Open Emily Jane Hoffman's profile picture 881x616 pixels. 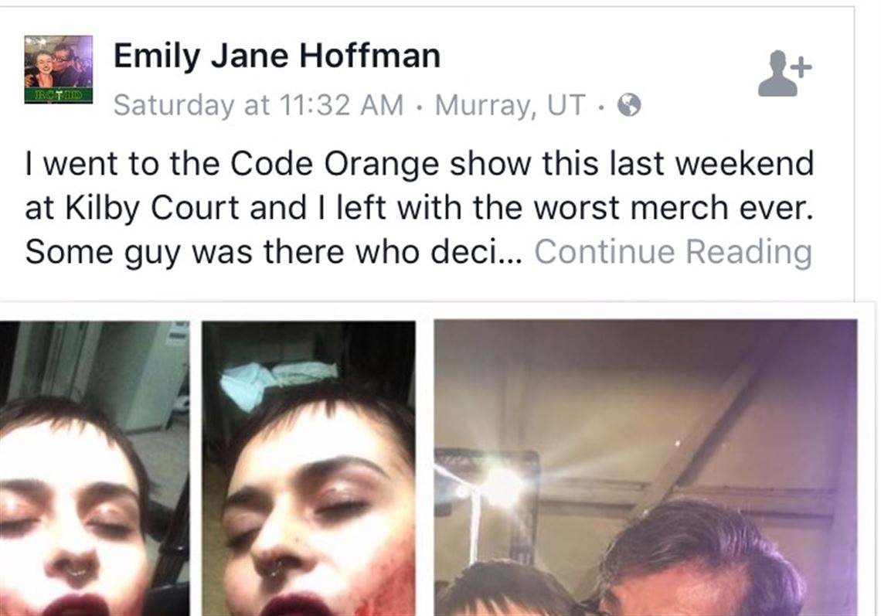click(59, 69)
